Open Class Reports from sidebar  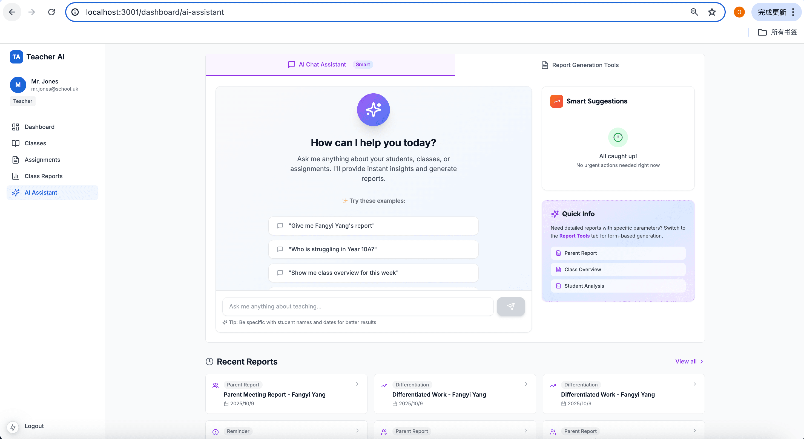tap(43, 176)
